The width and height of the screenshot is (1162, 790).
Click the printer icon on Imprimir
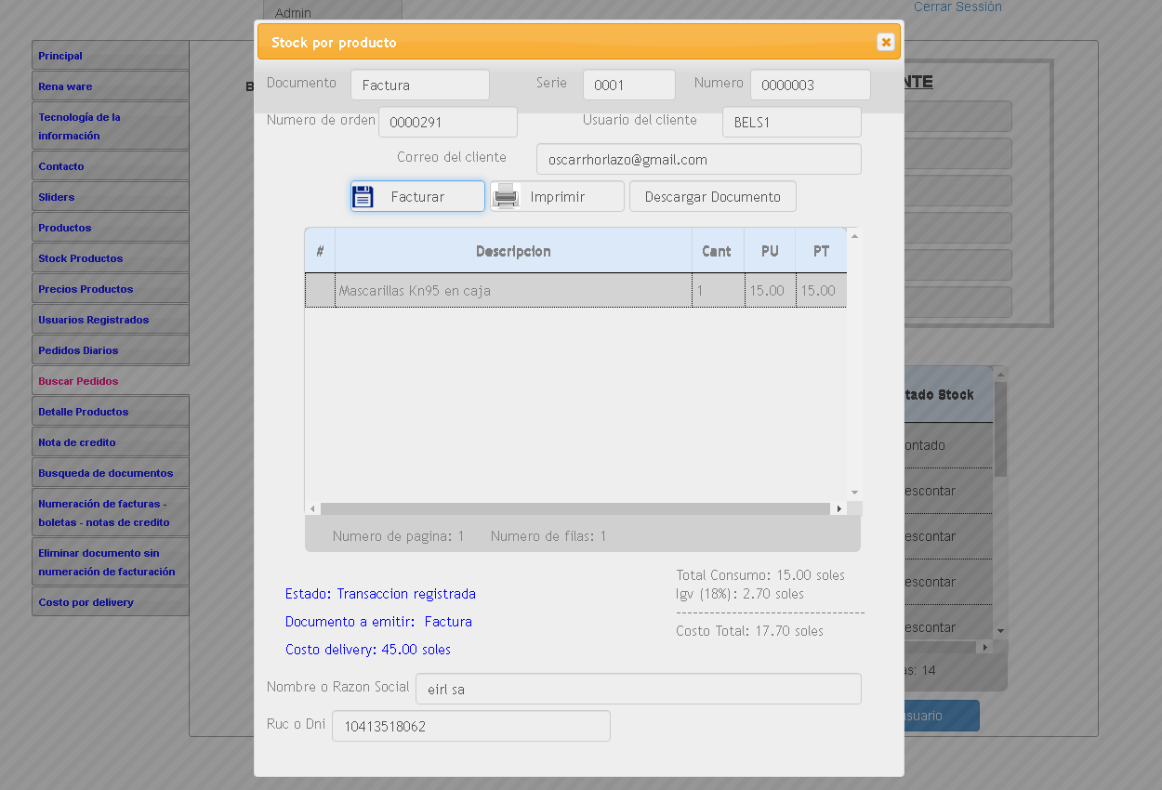(x=506, y=196)
